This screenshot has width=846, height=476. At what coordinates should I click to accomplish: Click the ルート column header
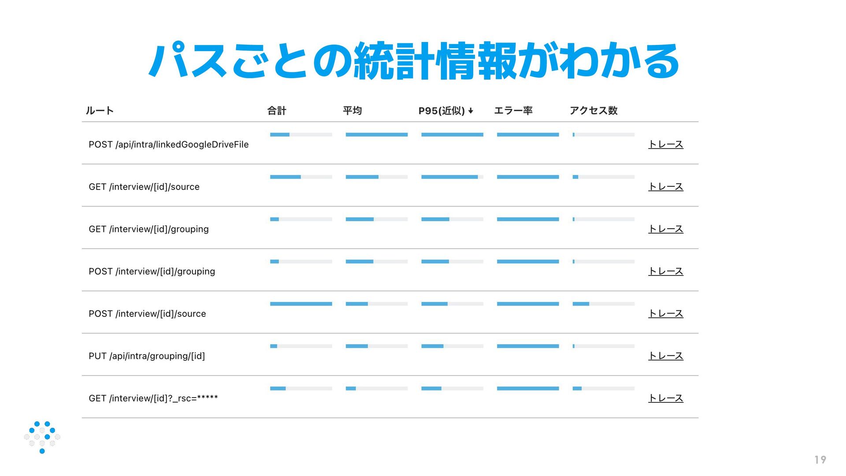point(100,111)
